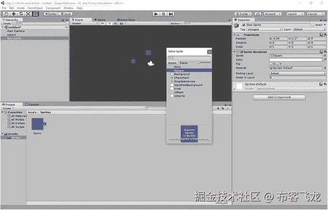Switch to Scene tab in Select Sprite

(183, 63)
